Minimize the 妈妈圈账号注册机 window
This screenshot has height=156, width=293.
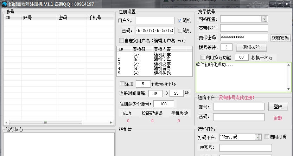click(x=273, y=4)
